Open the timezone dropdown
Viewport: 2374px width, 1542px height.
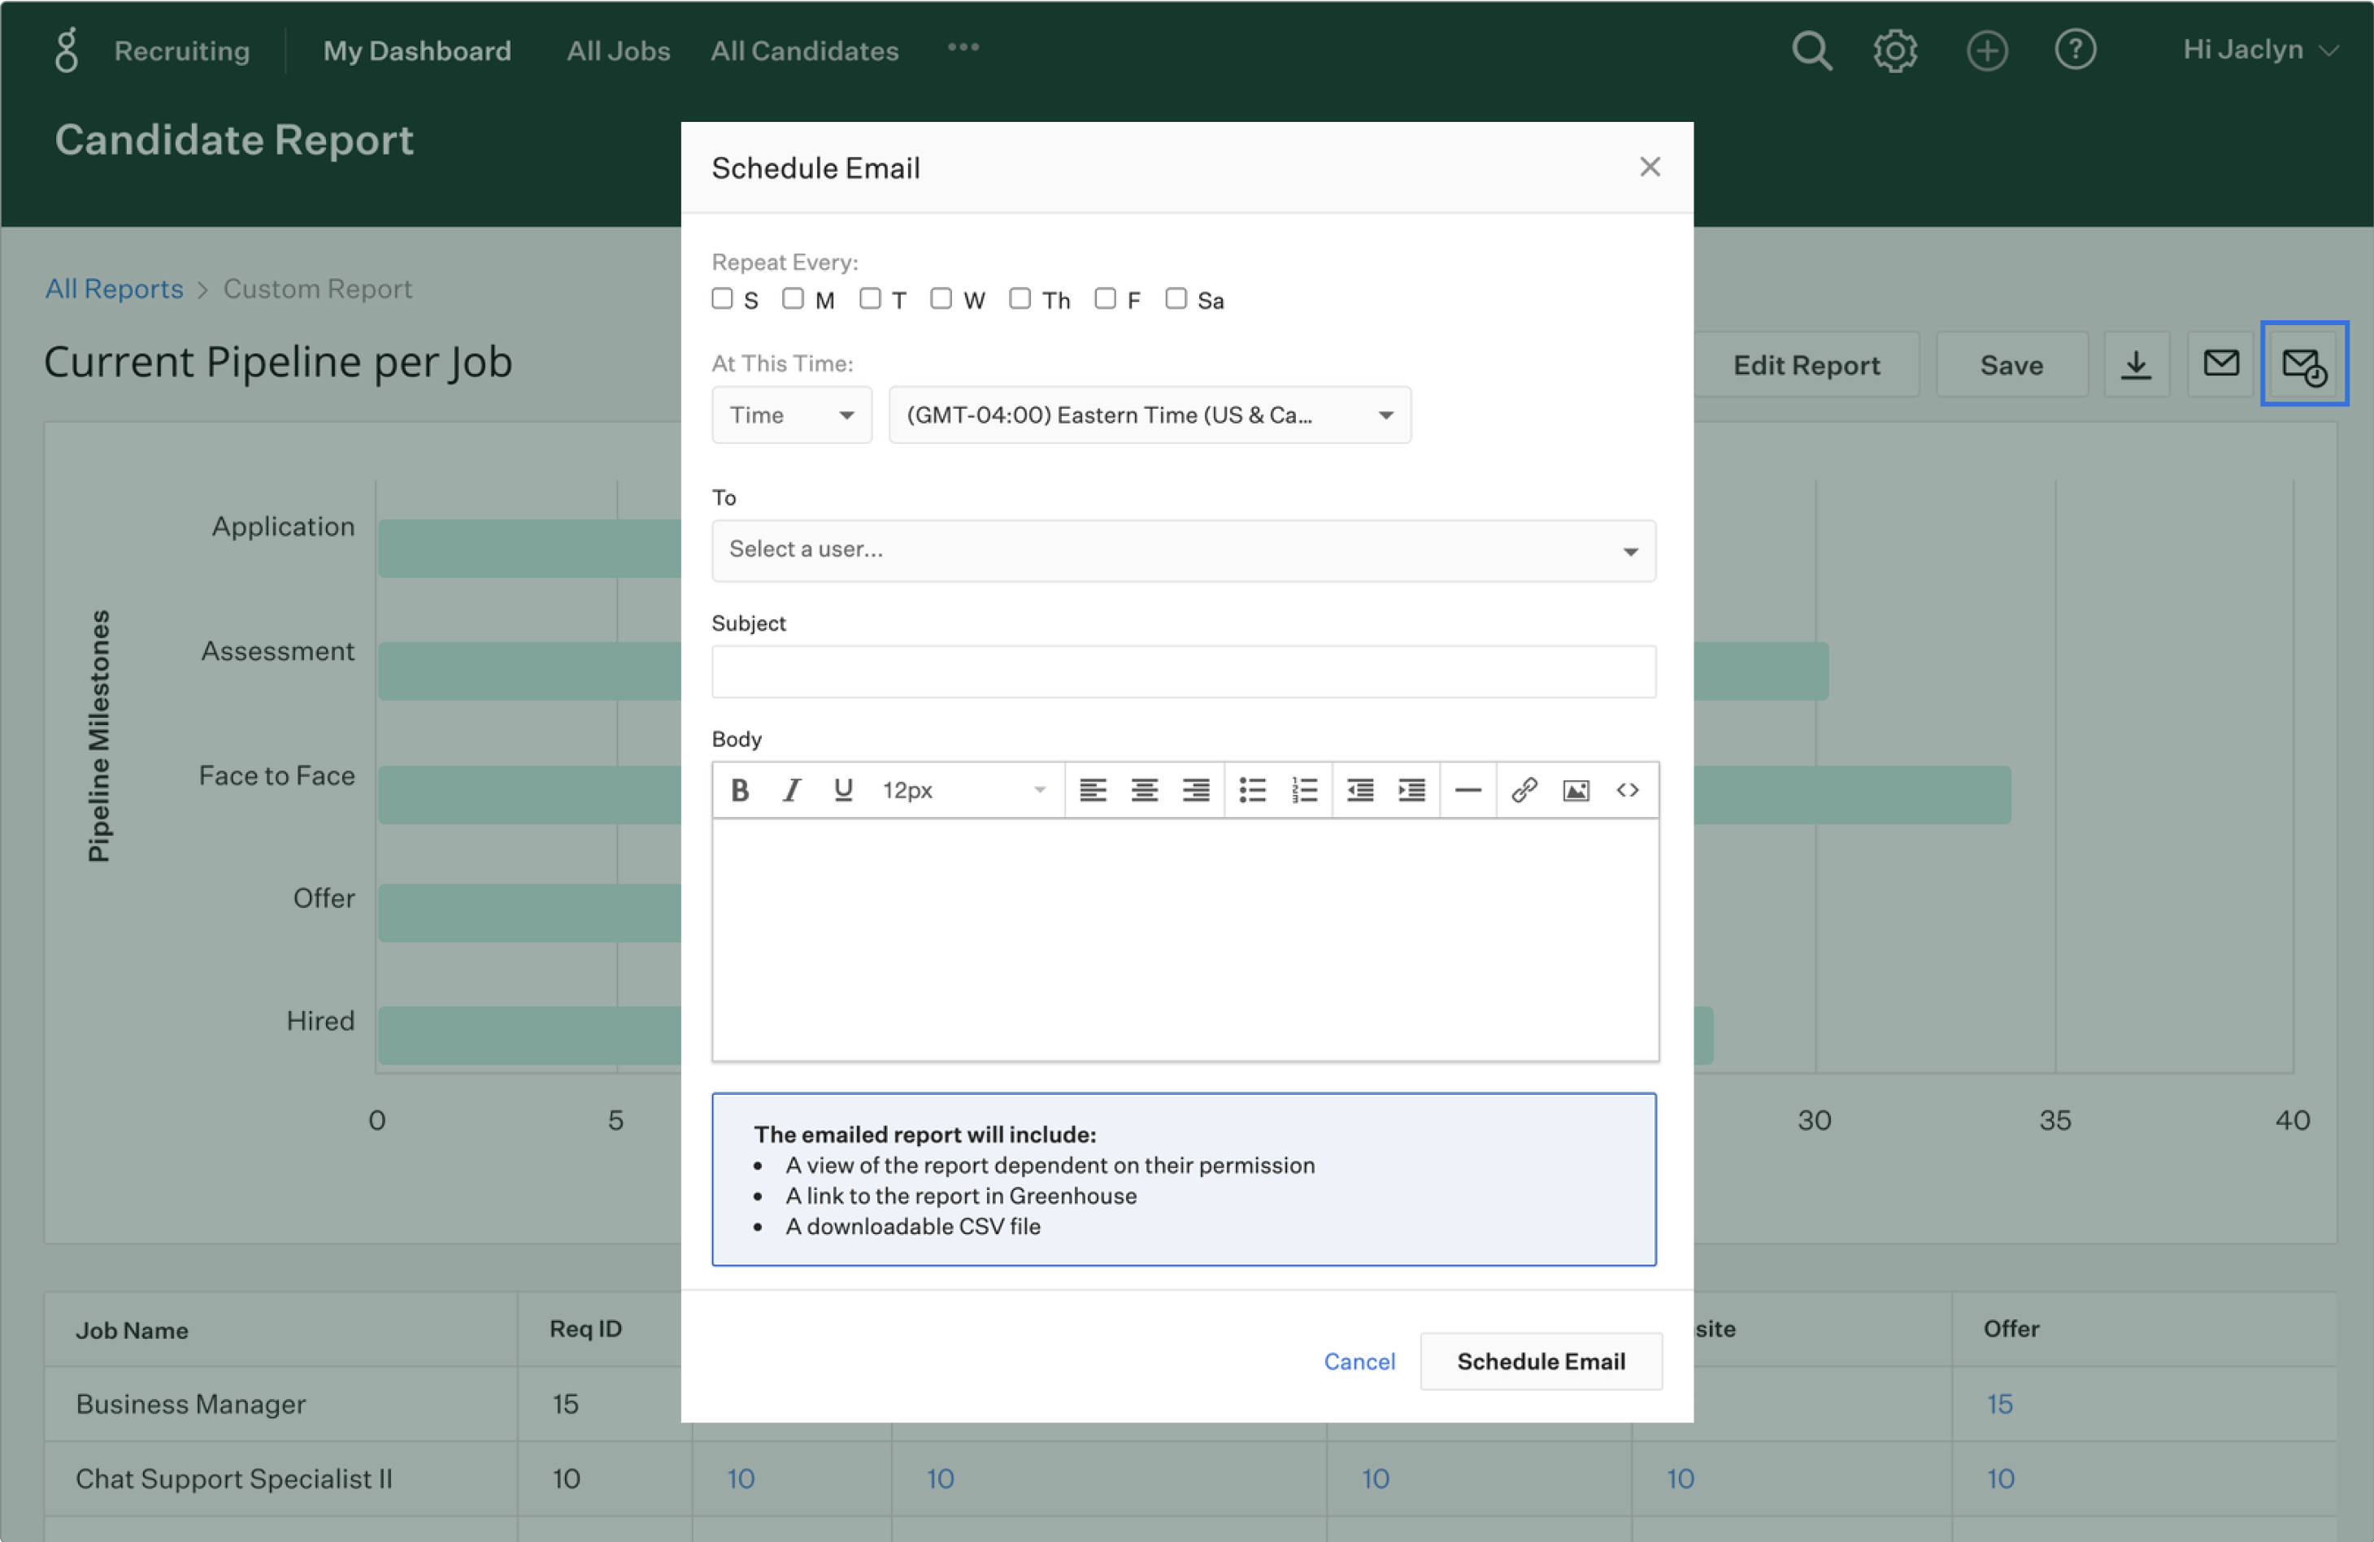pos(1149,415)
